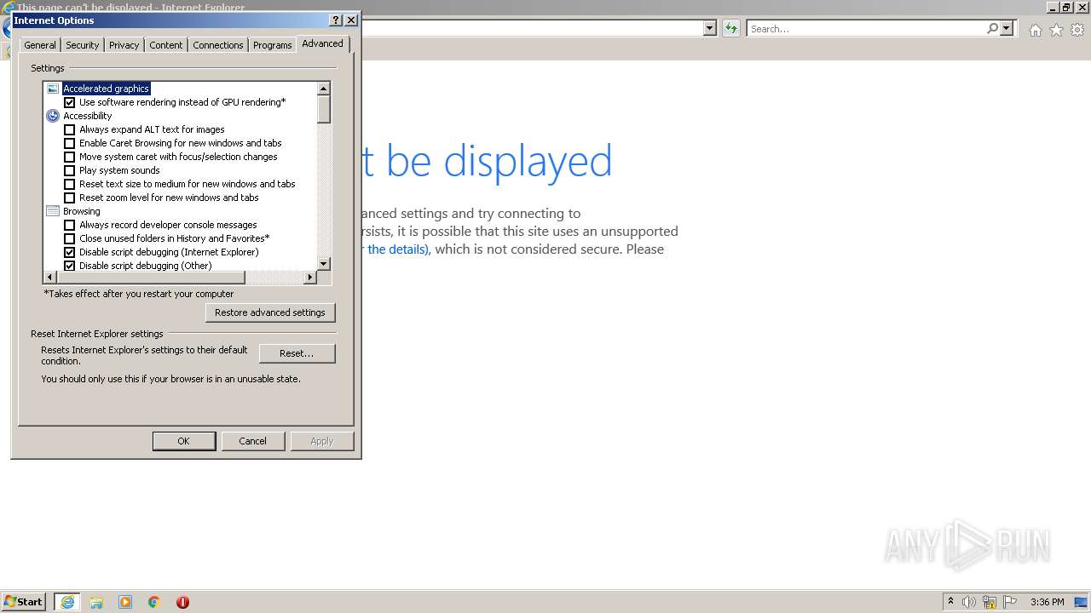The image size is (1091, 613).
Task: Click the red Opera taskbar icon
Action: 182,602
